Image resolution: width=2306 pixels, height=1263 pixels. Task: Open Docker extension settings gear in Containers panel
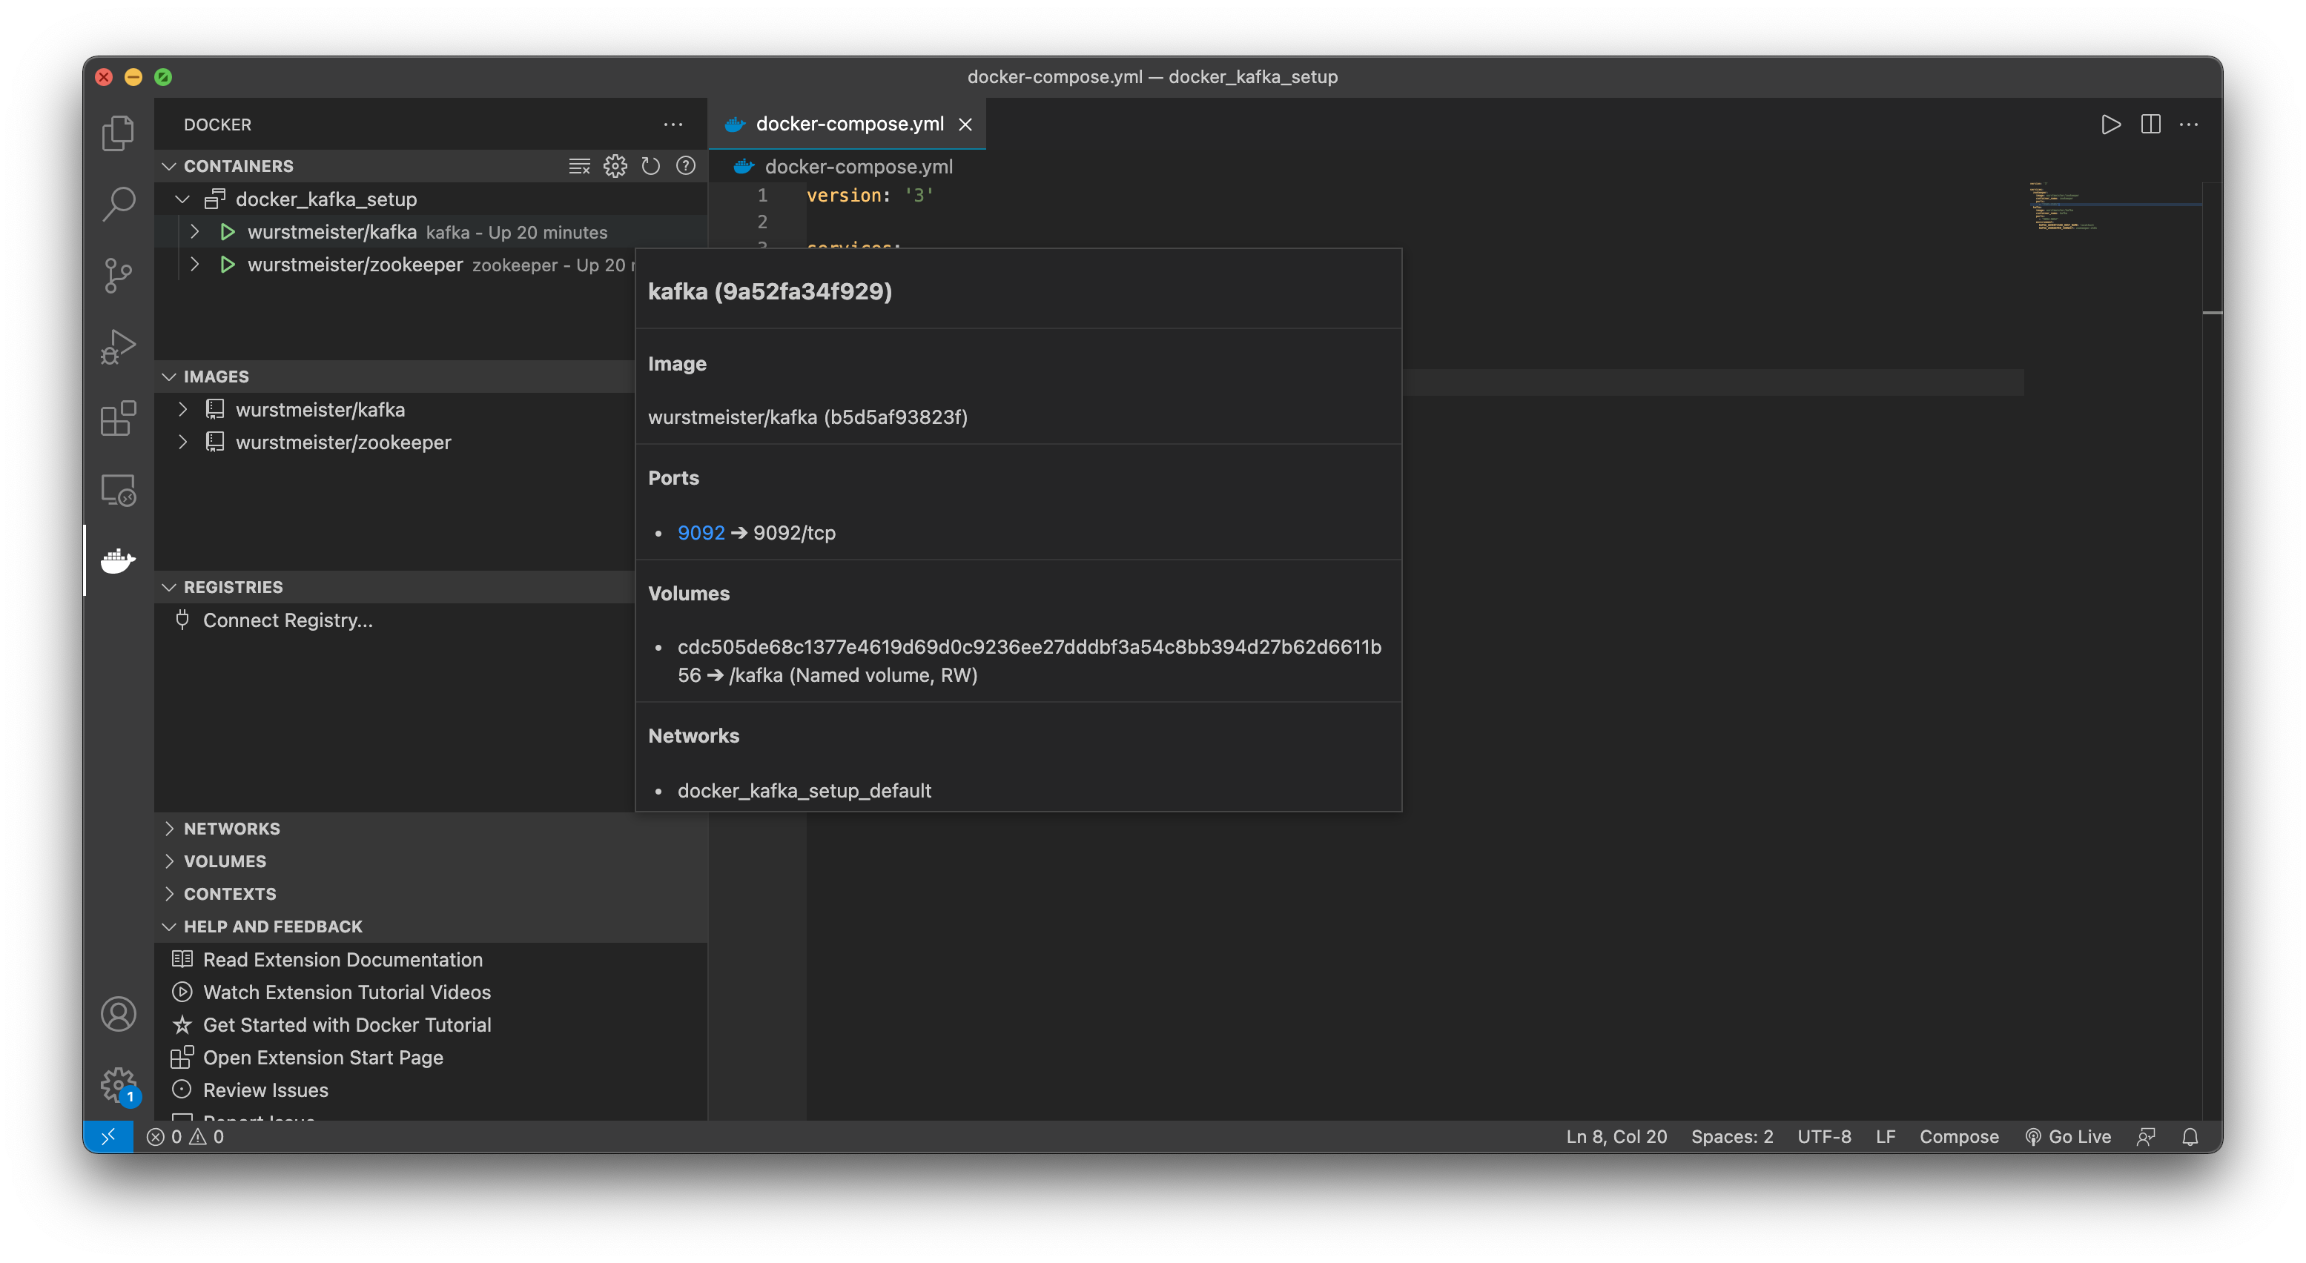[x=615, y=165]
